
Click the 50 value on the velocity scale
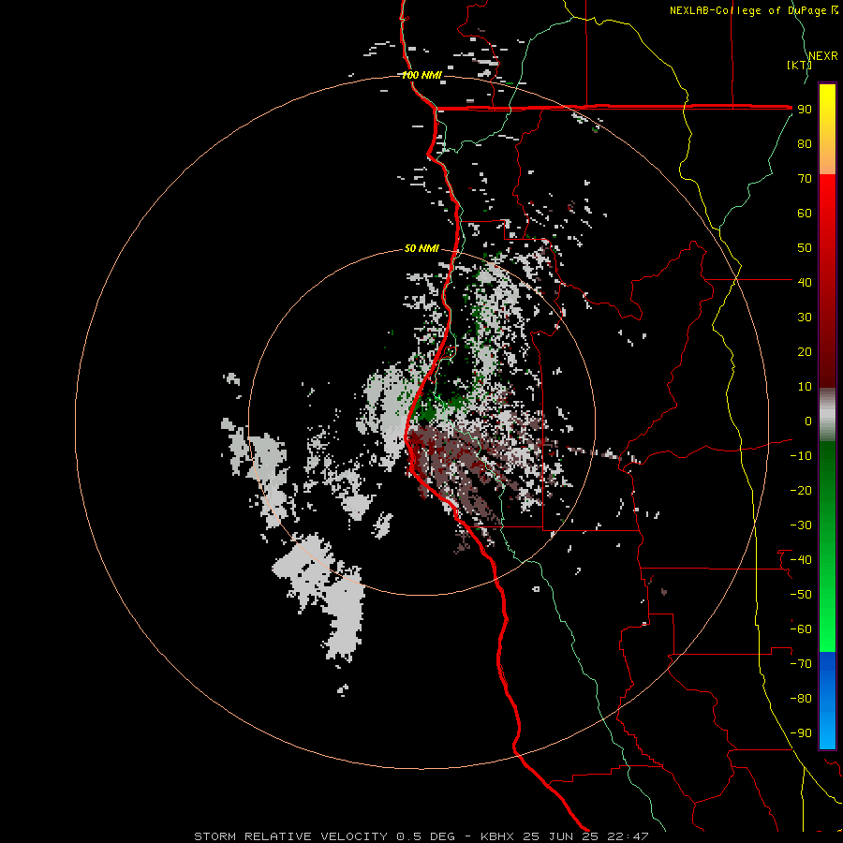pyautogui.click(x=805, y=248)
